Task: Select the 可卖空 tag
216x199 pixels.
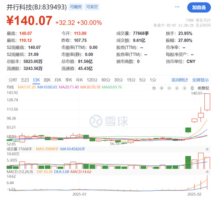Action: point(92,7)
